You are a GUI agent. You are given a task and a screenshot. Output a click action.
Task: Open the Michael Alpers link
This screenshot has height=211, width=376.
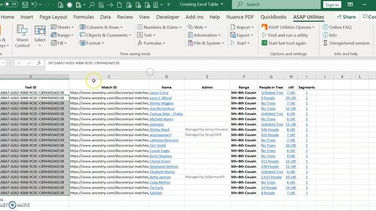[x=162, y=119]
